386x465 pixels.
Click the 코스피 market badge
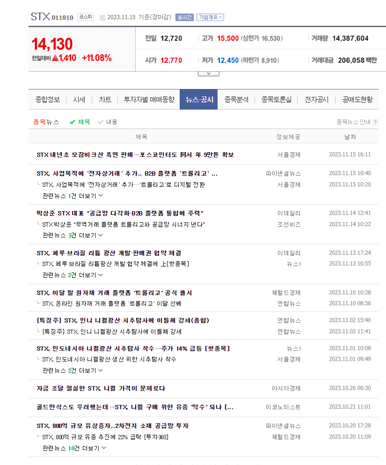click(x=86, y=17)
